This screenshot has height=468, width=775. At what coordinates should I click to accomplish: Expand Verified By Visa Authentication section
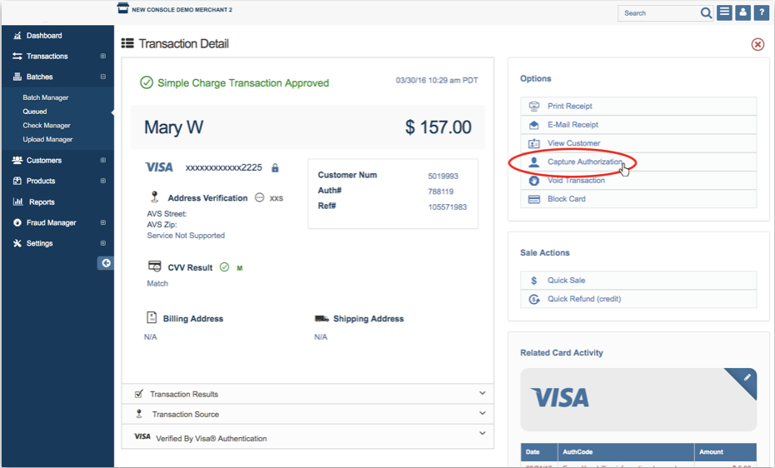coord(482,433)
